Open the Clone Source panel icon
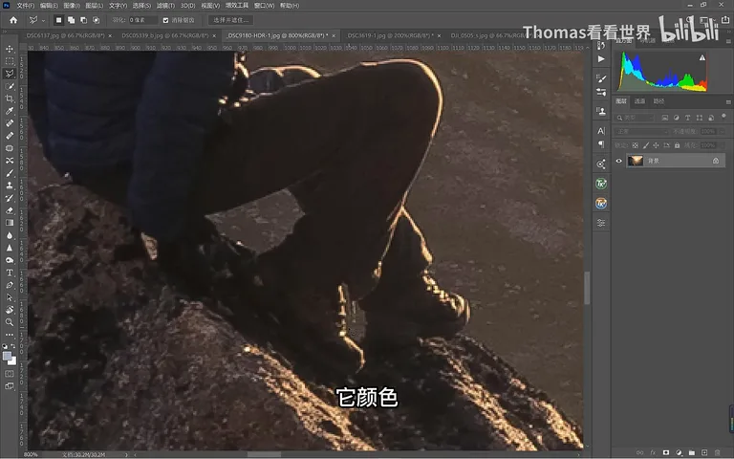Image resolution: width=734 pixels, height=459 pixels. coord(601,111)
